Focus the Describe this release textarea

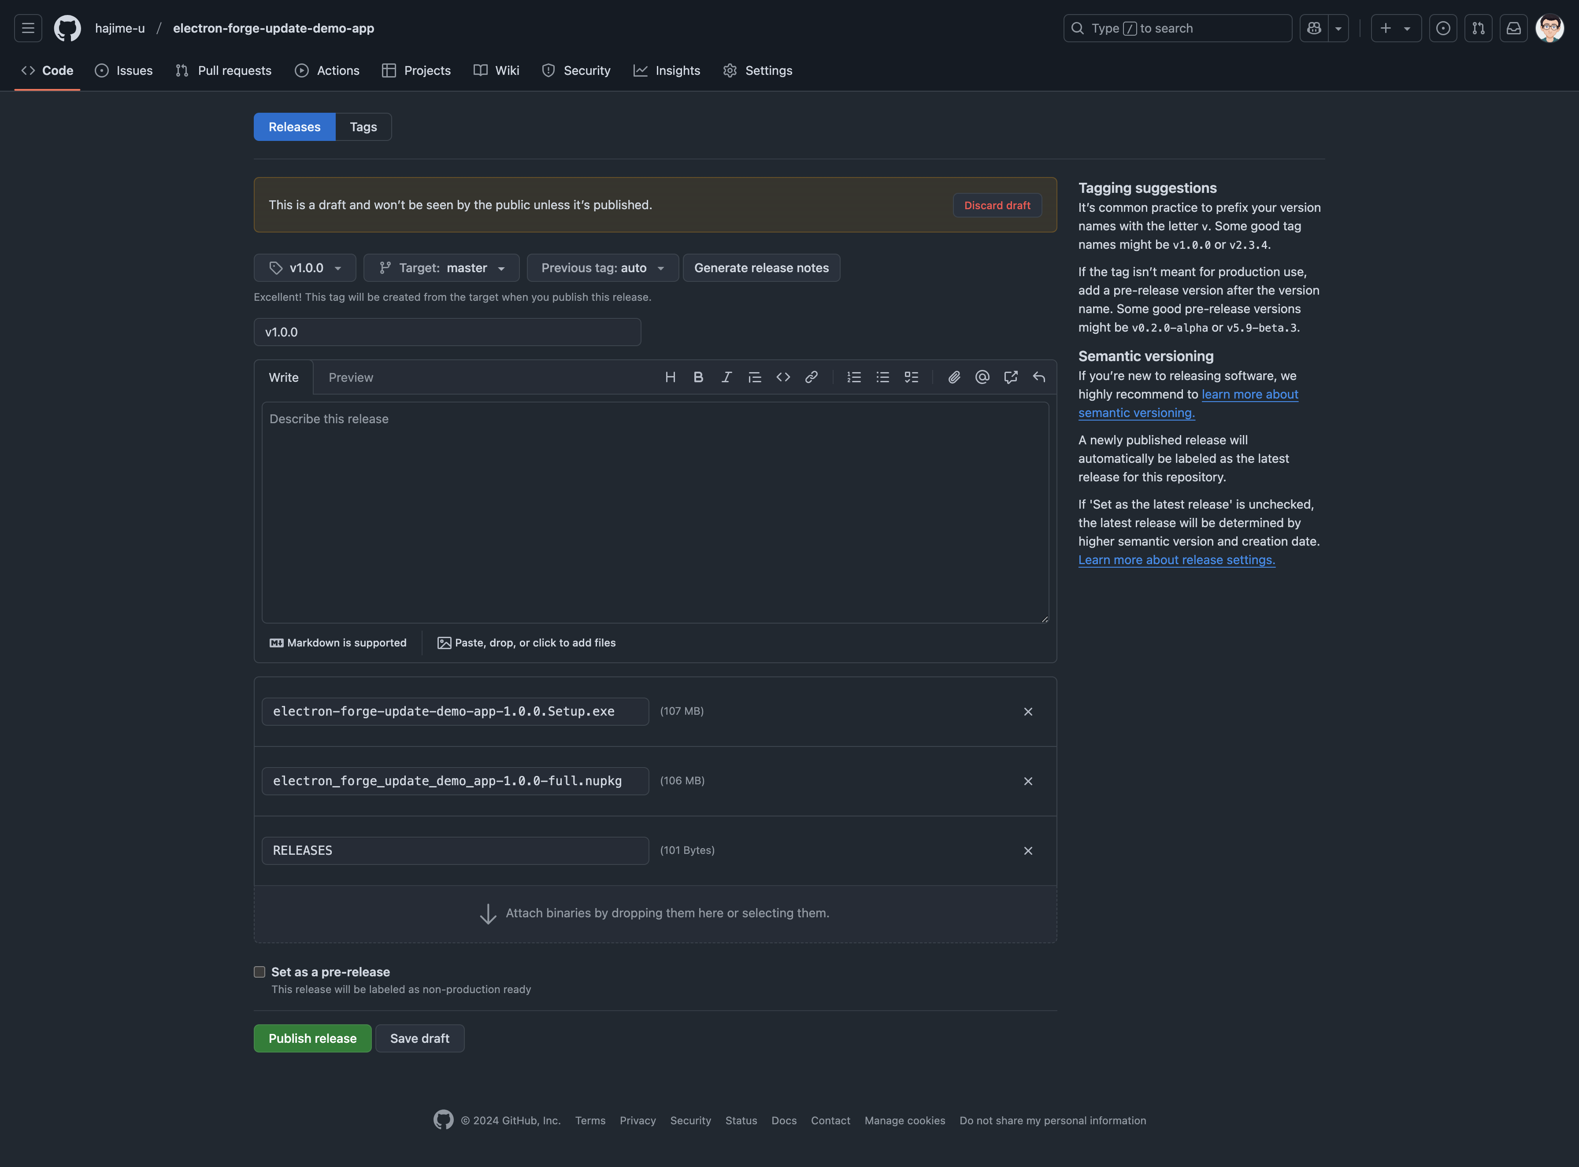click(x=655, y=513)
